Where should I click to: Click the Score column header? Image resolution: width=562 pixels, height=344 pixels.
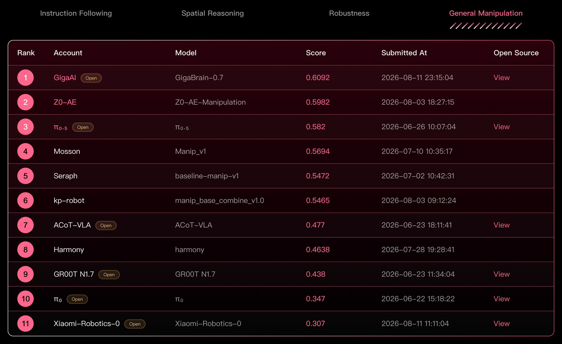pyautogui.click(x=316, y=53)
